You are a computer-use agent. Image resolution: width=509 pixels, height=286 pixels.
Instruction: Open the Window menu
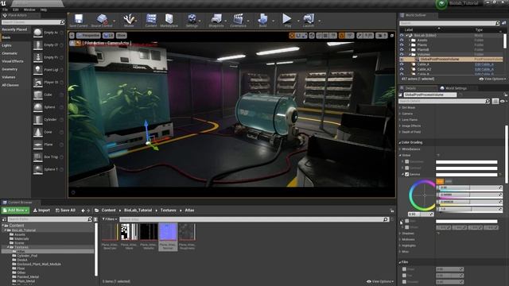coord(29,10)
